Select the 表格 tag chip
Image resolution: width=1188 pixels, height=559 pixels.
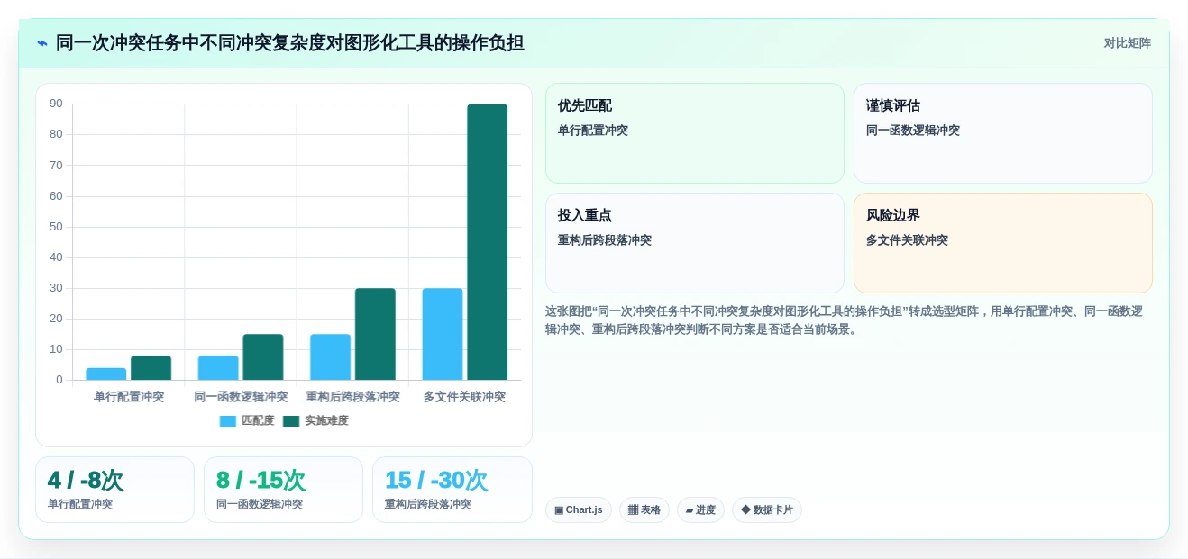[644, 510]
